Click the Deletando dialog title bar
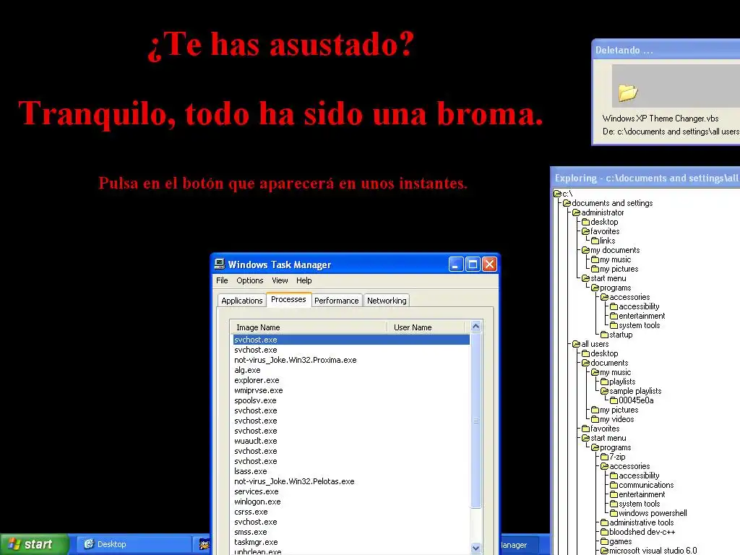 [x=666, y=50]
